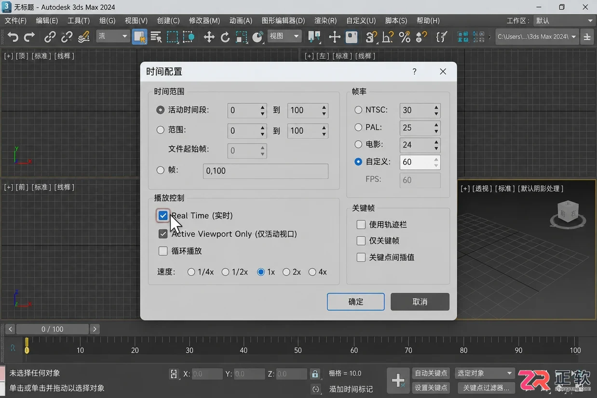This screenshot has height=398, width=597.
Task: Check the 仅关键帧 checkbox
Action: (361, 241)
